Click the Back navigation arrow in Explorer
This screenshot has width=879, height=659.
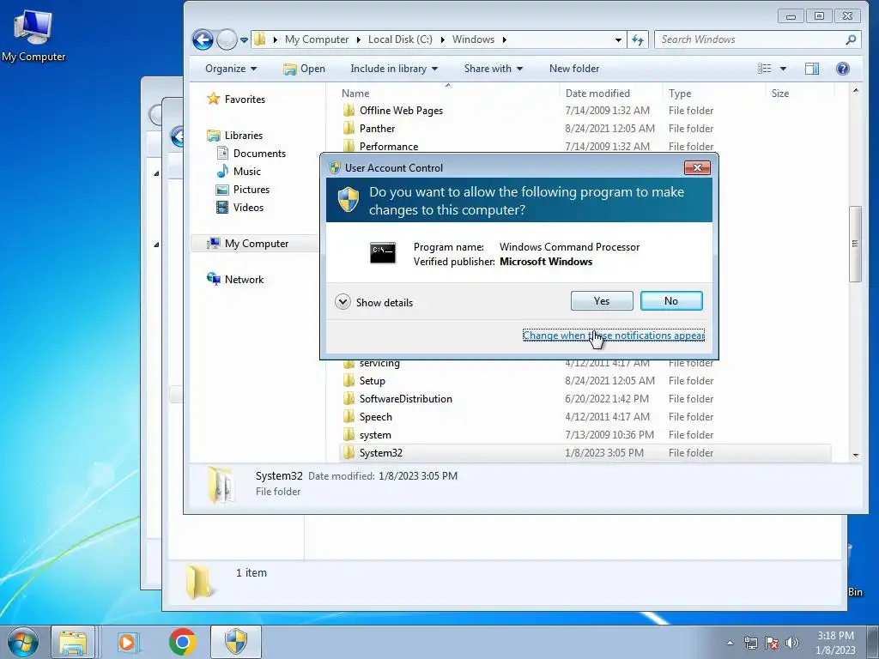pos(203,39)
